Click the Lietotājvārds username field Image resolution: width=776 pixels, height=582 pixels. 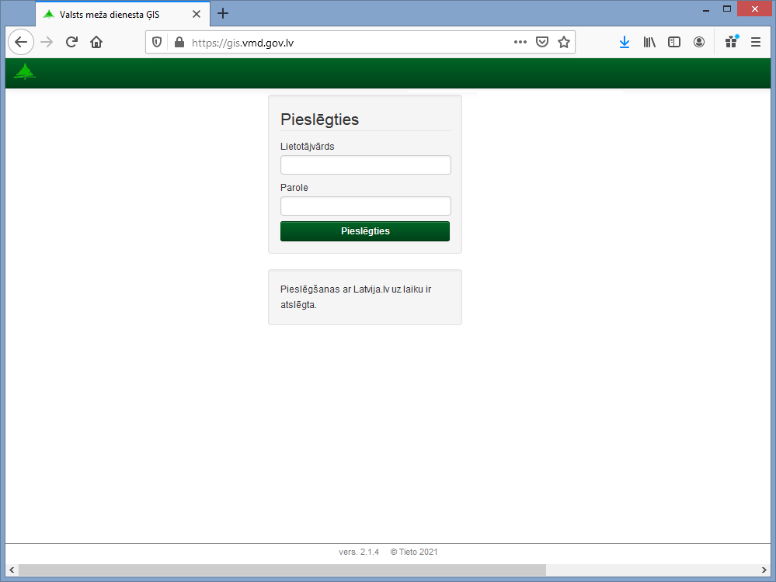pos(365,165)
